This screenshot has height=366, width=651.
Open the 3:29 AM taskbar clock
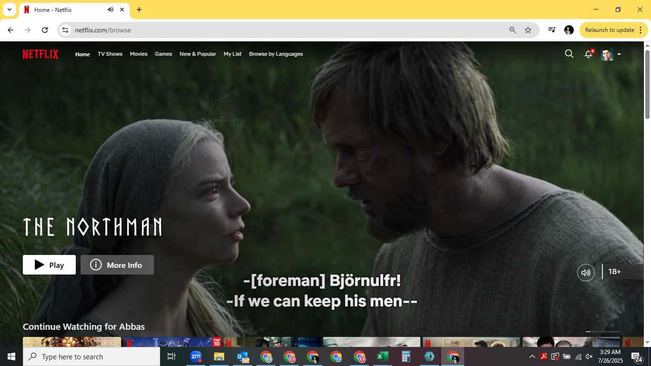click(610, 356)
